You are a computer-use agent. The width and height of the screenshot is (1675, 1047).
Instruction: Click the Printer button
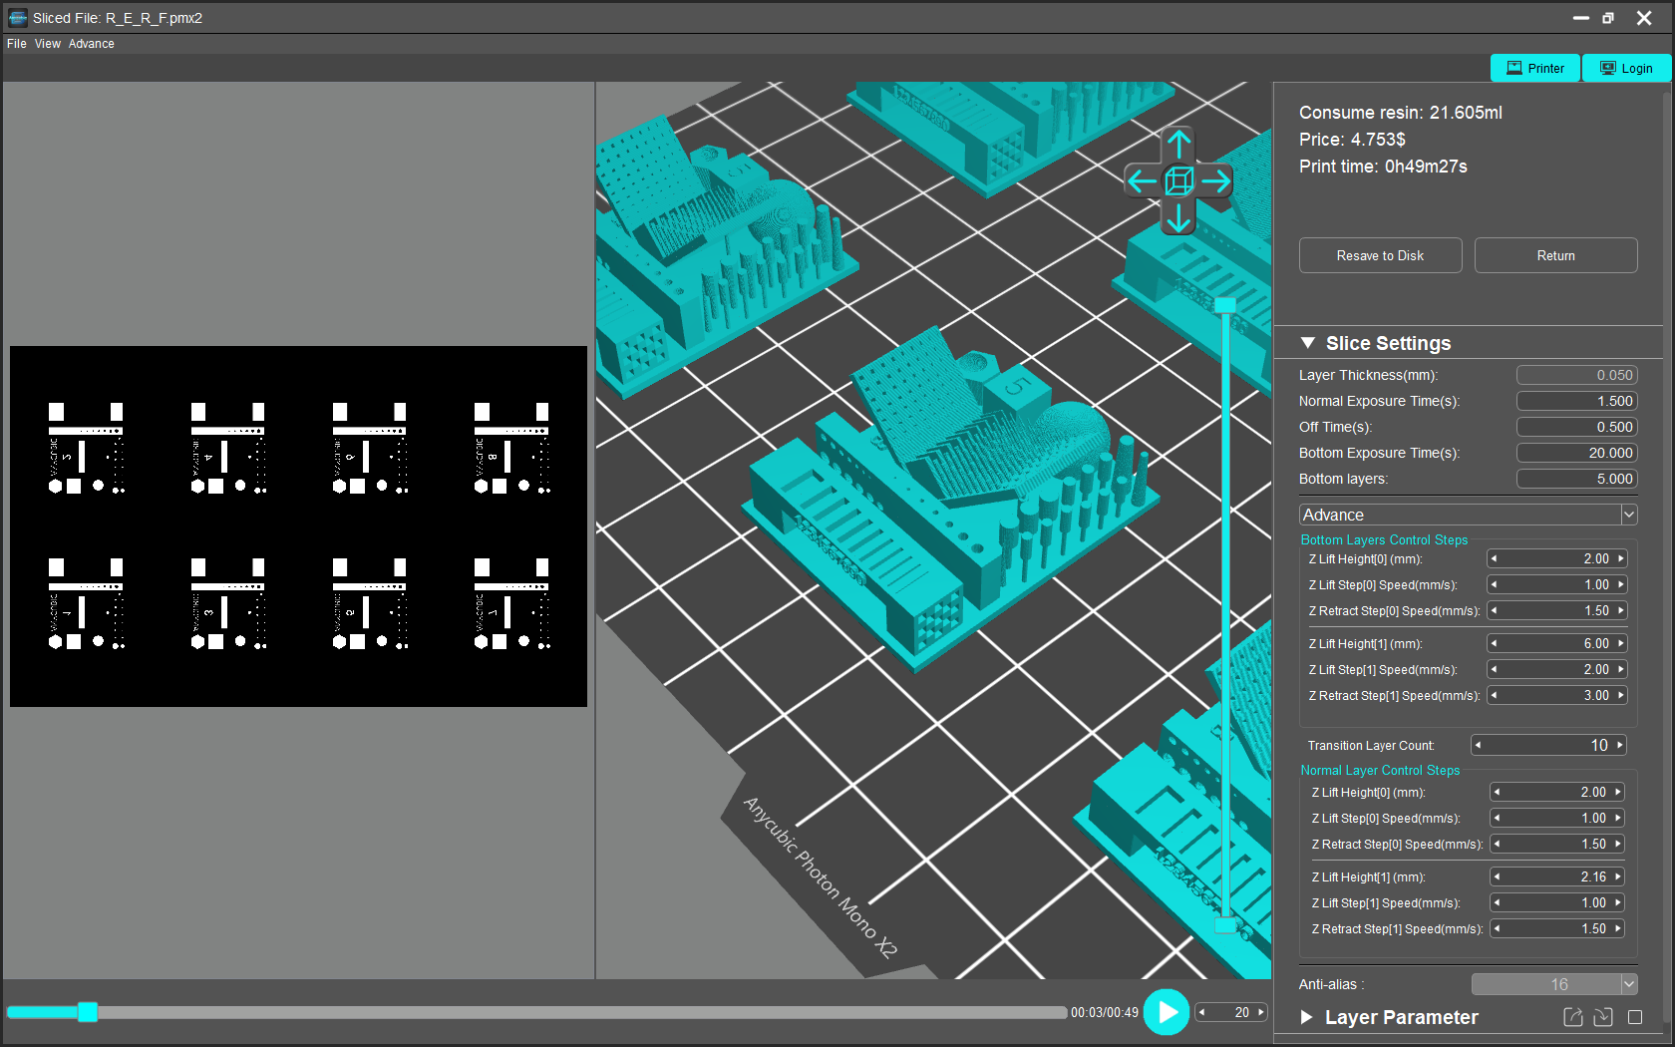1535,68
